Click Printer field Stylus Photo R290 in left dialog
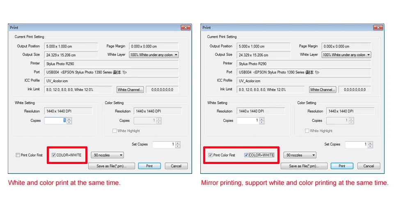Viewport: 394px width, 205px height. tap(111, 64)
